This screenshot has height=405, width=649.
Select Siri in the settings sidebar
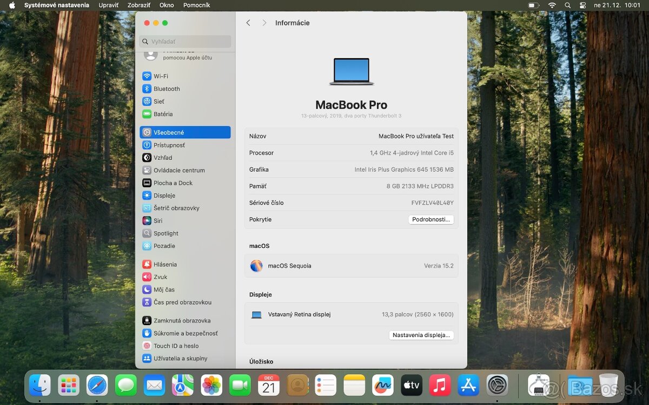coord(158,220)
